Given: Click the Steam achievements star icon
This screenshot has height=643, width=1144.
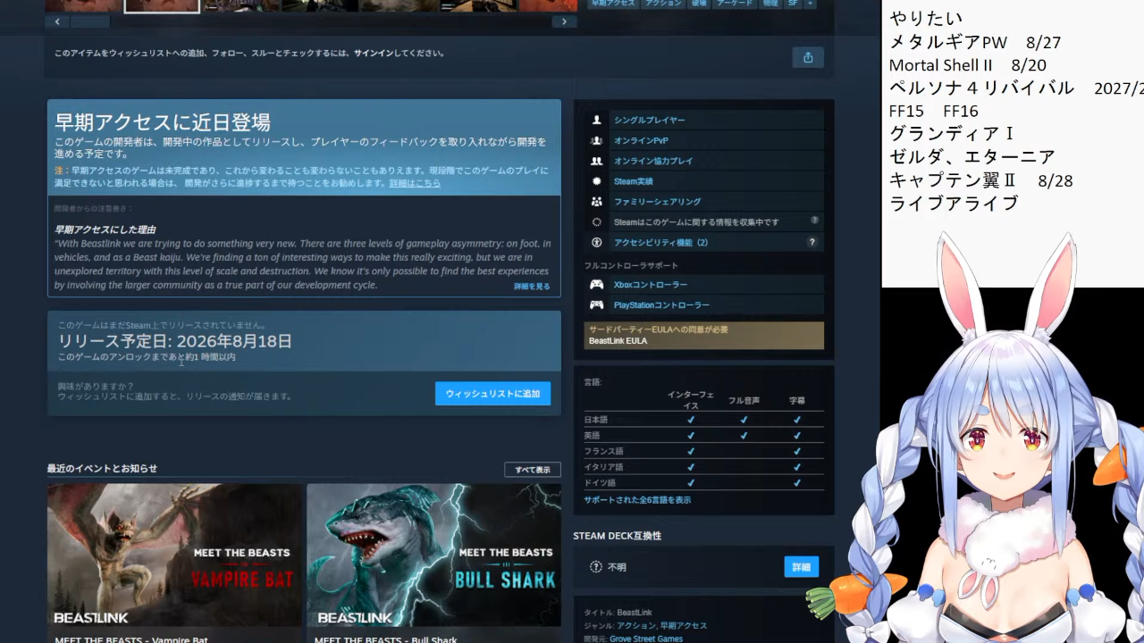Looking at the screenshot, I should (x=597, y=181).
